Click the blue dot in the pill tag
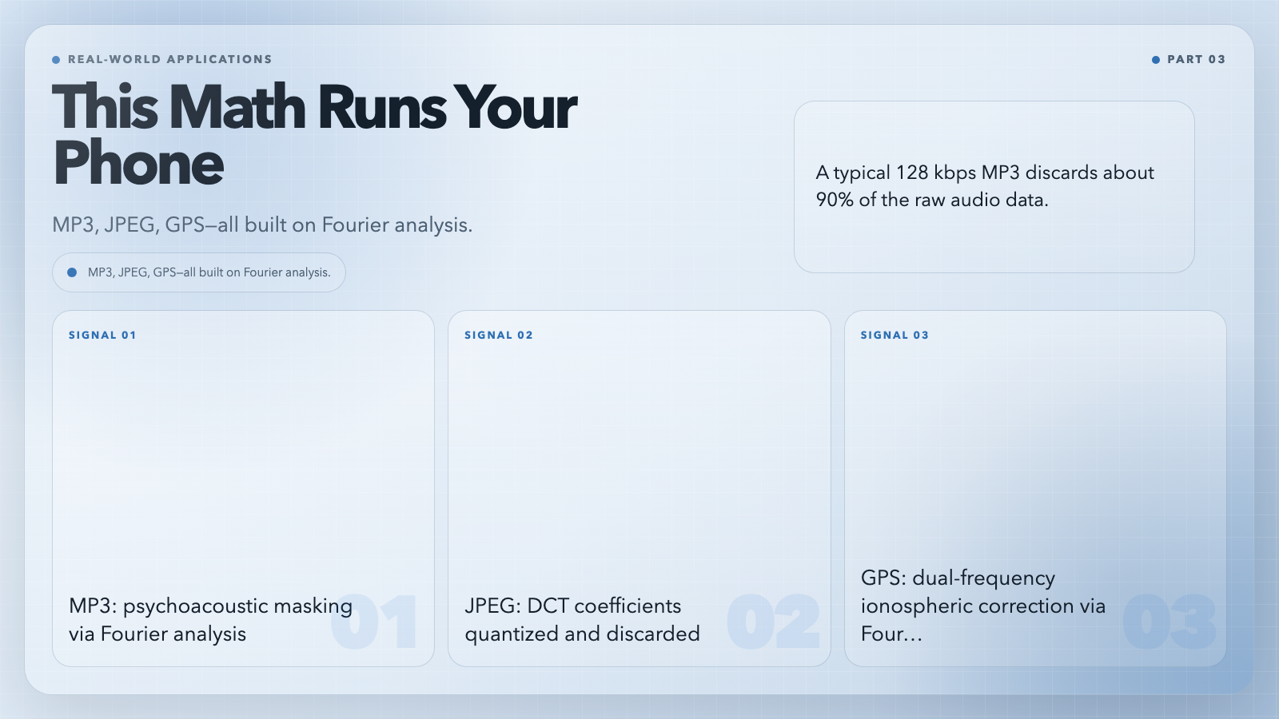Viewport: 1279px width, 719px height. [x=72, y=272]
